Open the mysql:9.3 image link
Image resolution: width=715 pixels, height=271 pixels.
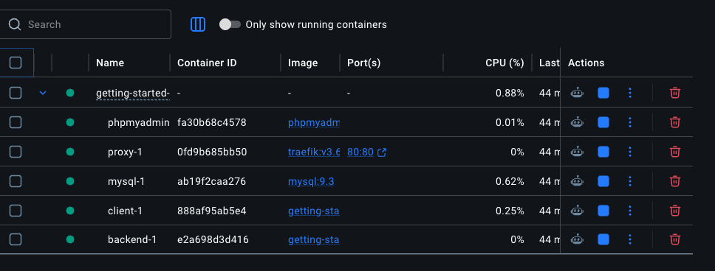[x=311, y=181]
